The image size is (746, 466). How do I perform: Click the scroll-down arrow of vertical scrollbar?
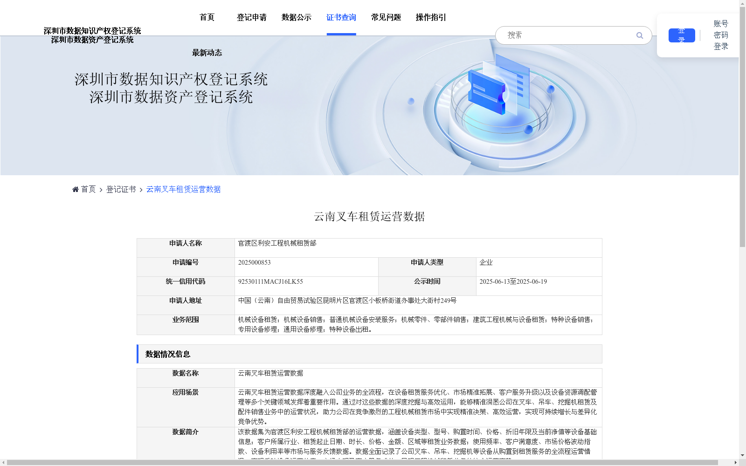pos(742,455)
